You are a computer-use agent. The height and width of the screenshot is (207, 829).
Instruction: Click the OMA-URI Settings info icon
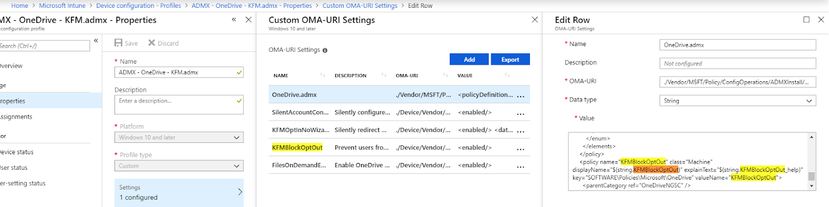click(x=325, y=50)
